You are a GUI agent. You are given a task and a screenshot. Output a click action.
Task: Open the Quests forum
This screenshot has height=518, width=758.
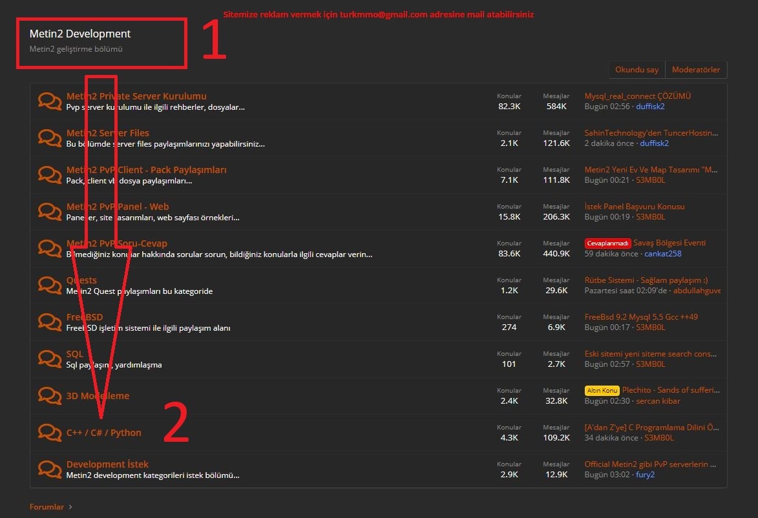pyautogui.click(x=81, y=280)
